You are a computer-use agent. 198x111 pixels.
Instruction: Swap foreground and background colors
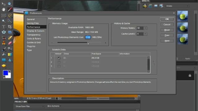pyautogui.click(x=10, y=71)
